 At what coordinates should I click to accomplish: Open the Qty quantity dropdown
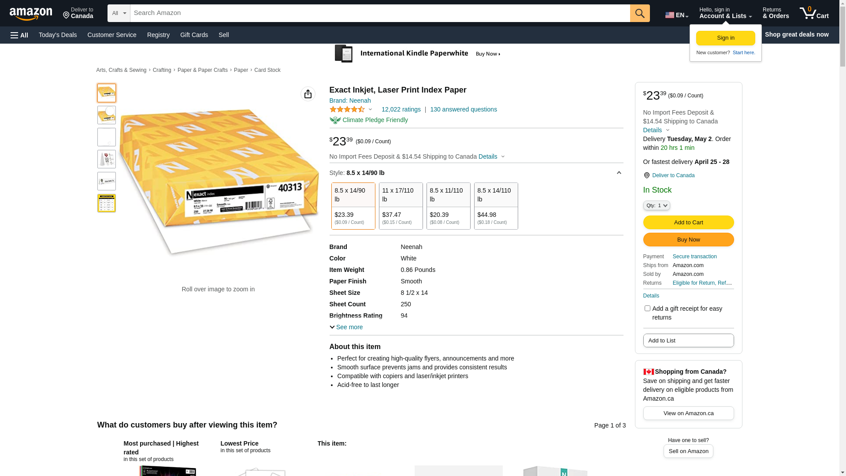point(656,205)
